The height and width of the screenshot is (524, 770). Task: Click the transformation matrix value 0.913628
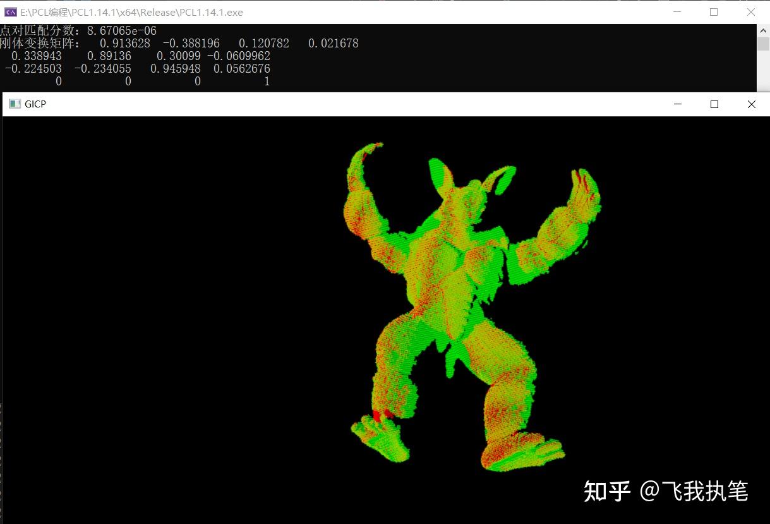tap(124, 43)
